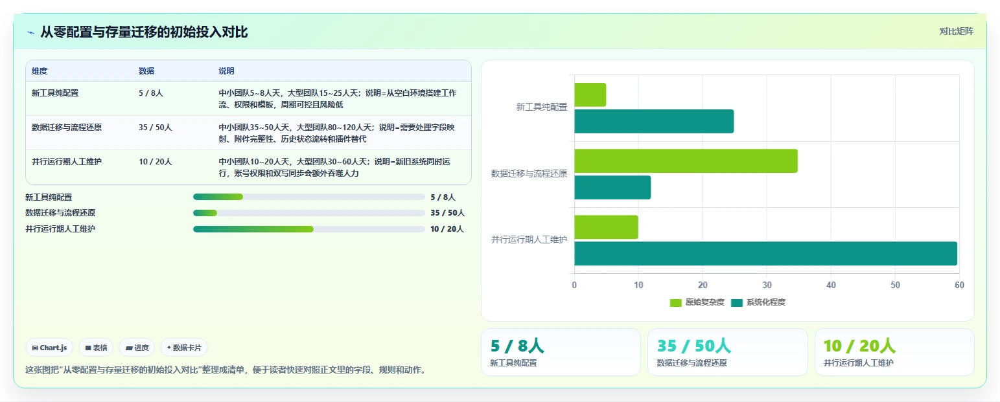The width and height of the screenshot is (1000, 402).
Task: Click the teal bar for 数据迁移与流程还原
Action: pyautogui.click(x=612, y=187)
